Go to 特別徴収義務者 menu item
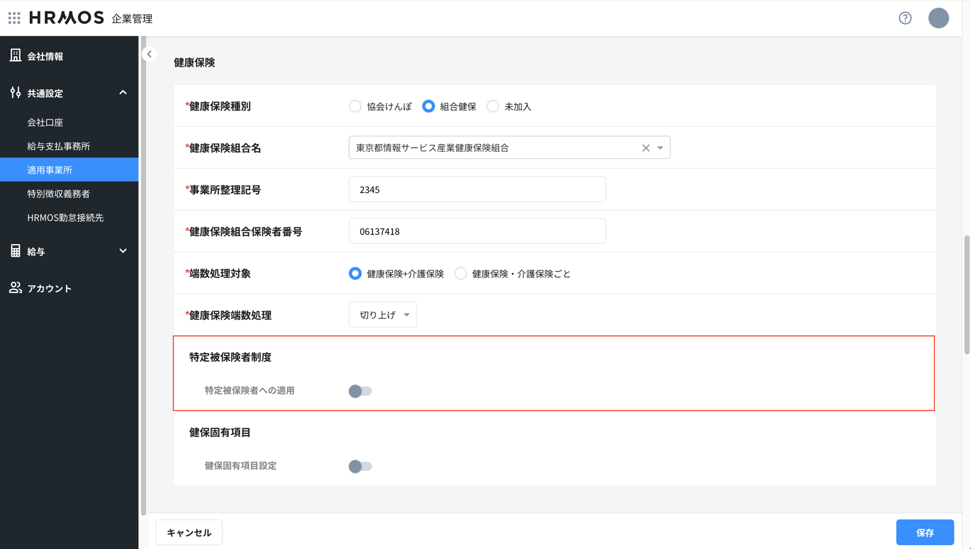 (x=58, y=194)
